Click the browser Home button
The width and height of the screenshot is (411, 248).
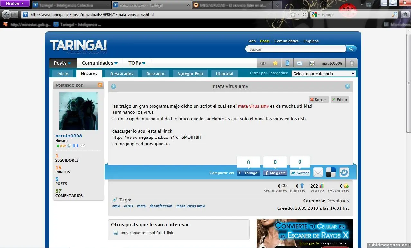coord(405,14)
